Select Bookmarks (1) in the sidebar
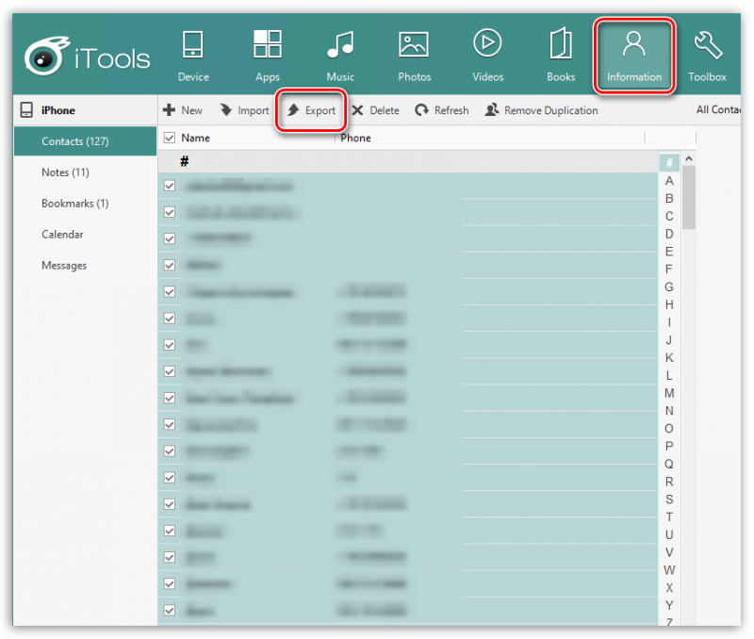 tap(75, 204)
